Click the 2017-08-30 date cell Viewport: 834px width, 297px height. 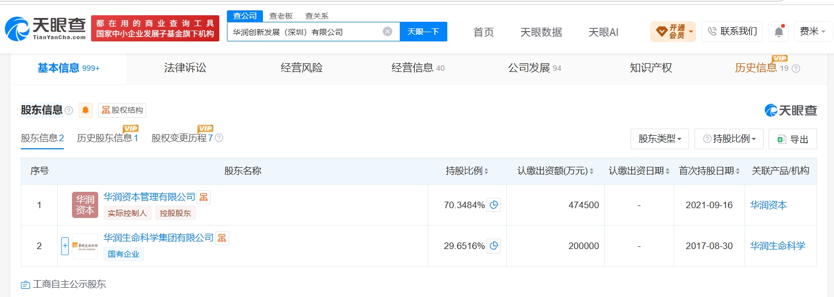tap(709, 246)
